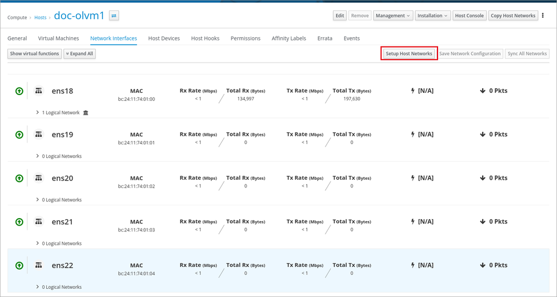Click Compute in the breadcrumb
Screen dimensions: 557x297
pyautogui.click(x=17, y=17)
